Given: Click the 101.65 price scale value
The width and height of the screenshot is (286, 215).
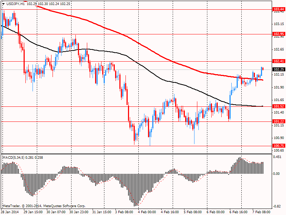Looking at the screenshot, I should pyautogui.click(x=279, y=100).
